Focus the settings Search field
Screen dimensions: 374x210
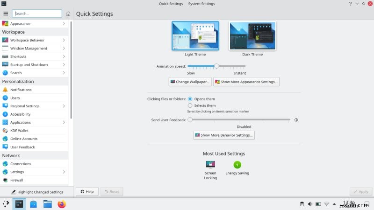pos(37,14)
